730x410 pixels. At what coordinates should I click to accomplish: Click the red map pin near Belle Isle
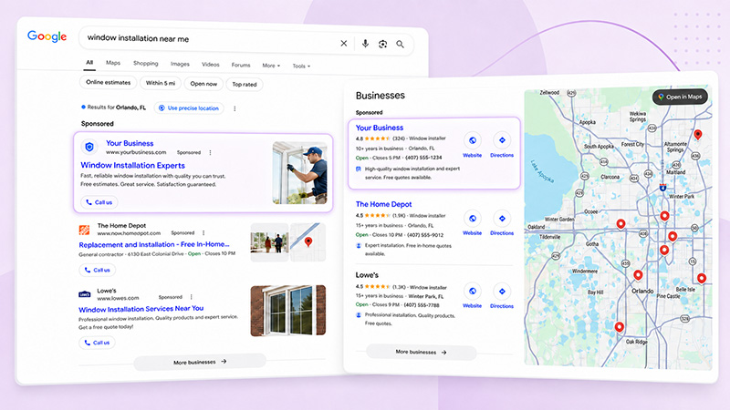pyautogui.click(x=701, y=279)
